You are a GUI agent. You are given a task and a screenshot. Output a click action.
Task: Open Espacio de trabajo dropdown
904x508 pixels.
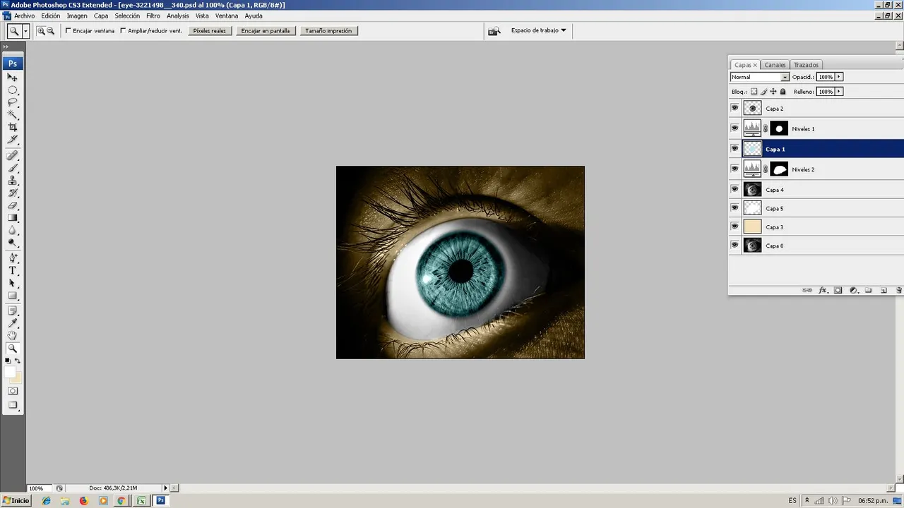(539, 30)
